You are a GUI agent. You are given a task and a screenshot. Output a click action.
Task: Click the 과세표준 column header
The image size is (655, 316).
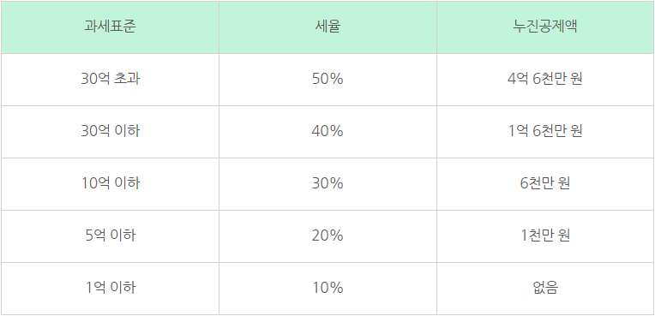(110, 27)
